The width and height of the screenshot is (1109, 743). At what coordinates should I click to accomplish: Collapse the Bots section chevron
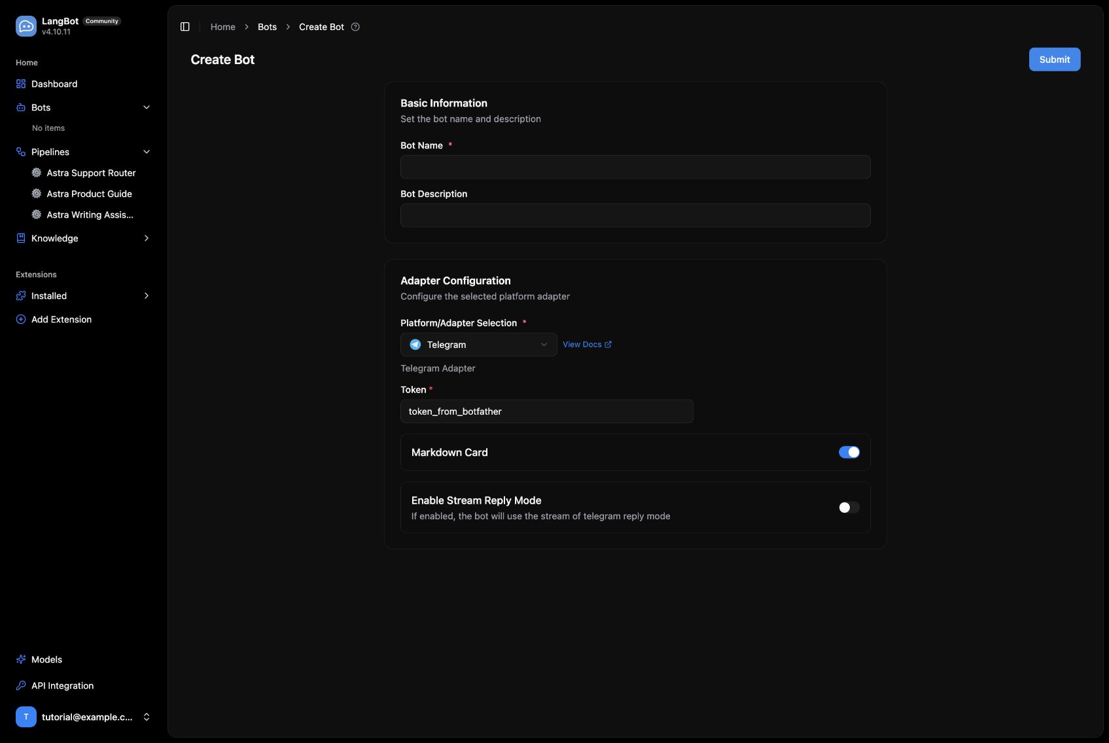pos(147,107)
